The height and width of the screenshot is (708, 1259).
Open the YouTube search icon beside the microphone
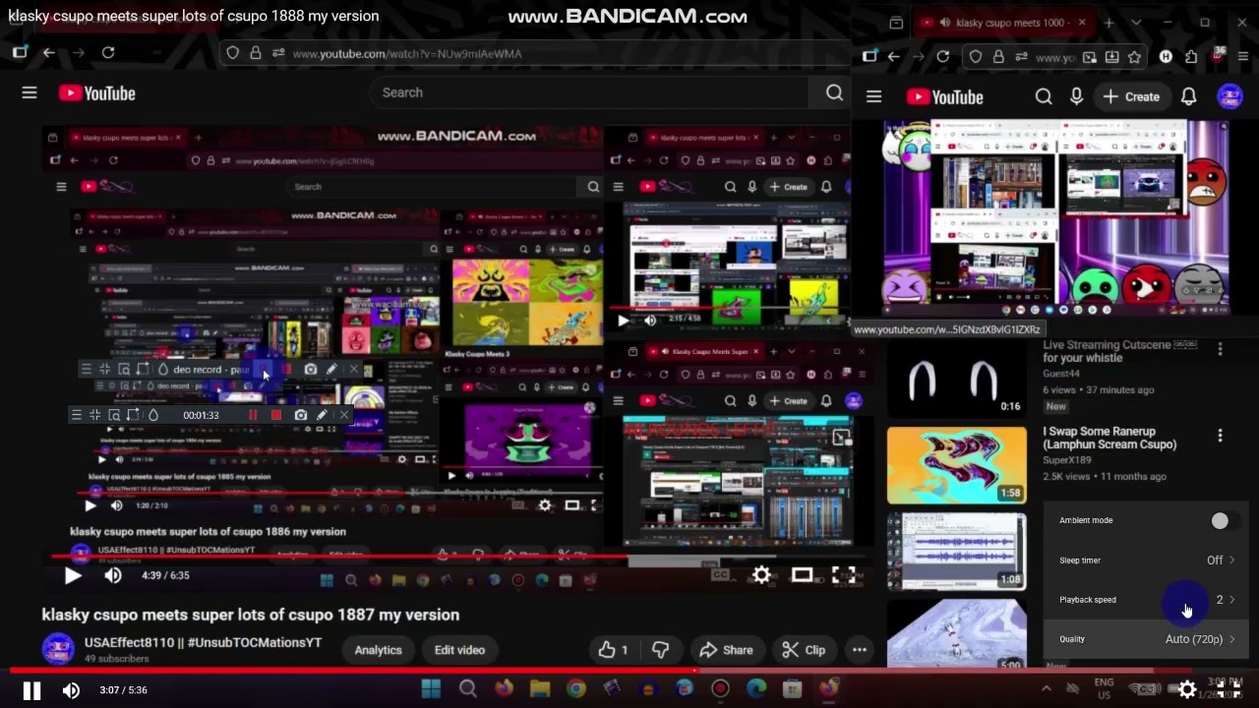pyautogui.click(x=1044, y=96)
